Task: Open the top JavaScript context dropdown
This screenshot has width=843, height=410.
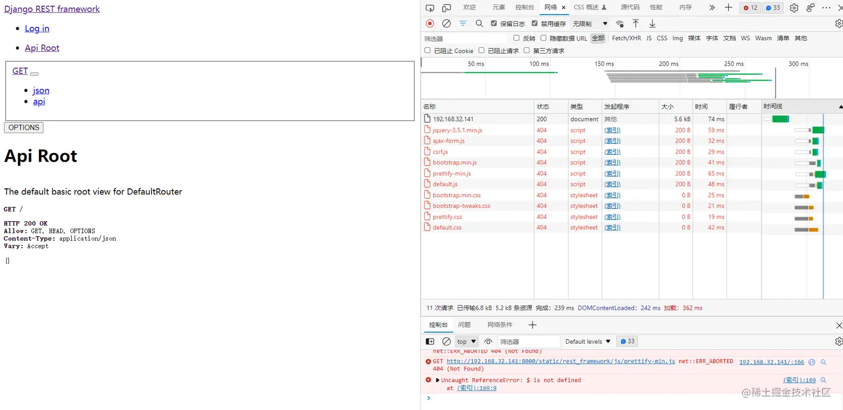Action: pyautogui.click(x=467, y=341)
